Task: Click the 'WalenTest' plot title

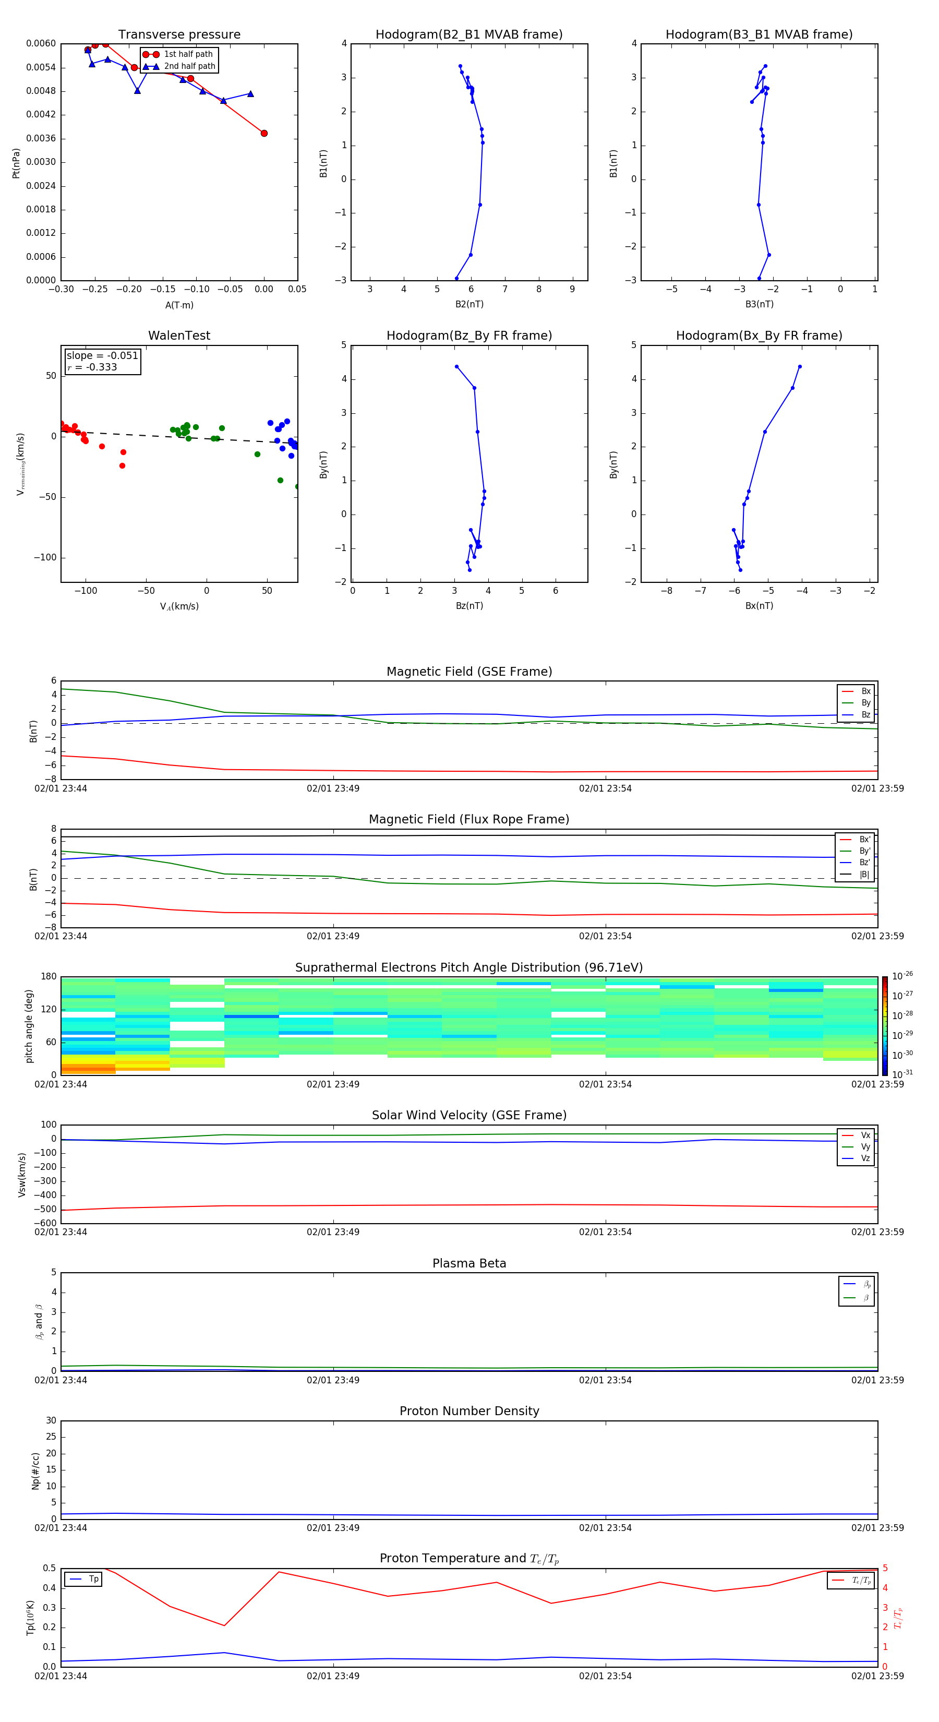Action: tap(179, 336)
